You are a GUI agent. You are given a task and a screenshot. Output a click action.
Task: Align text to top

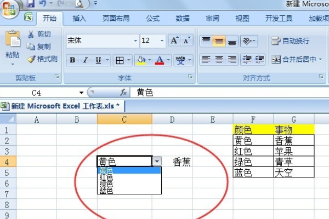pyautogui.click(x=206, y=41)
